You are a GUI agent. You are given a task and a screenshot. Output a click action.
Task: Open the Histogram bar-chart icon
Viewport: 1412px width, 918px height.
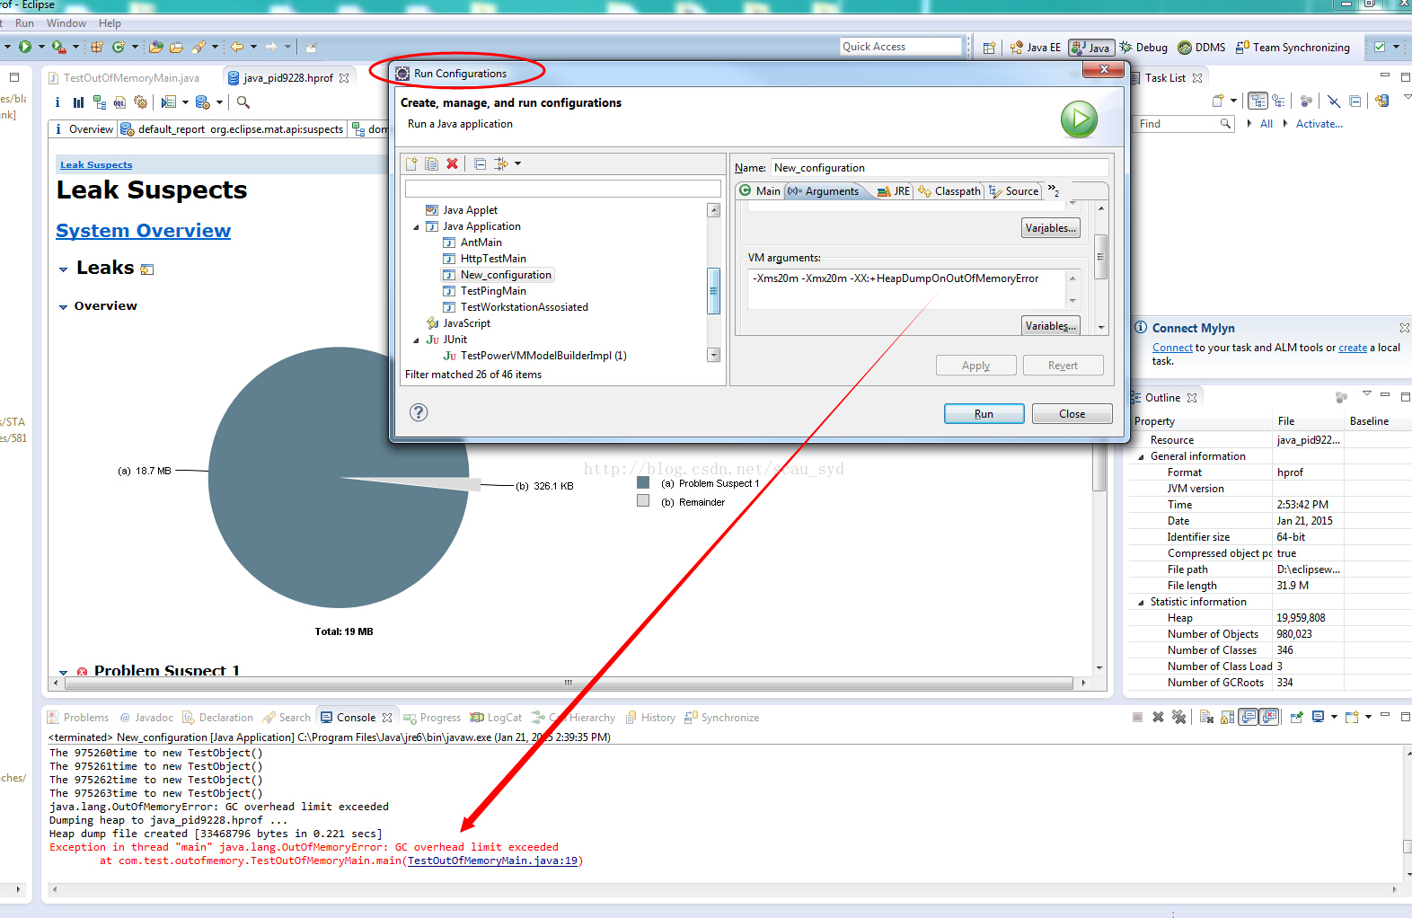pos(78,102)
